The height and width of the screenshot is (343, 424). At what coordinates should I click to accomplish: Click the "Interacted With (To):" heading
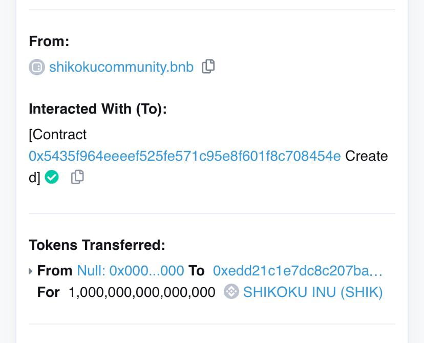coord(98,109)
